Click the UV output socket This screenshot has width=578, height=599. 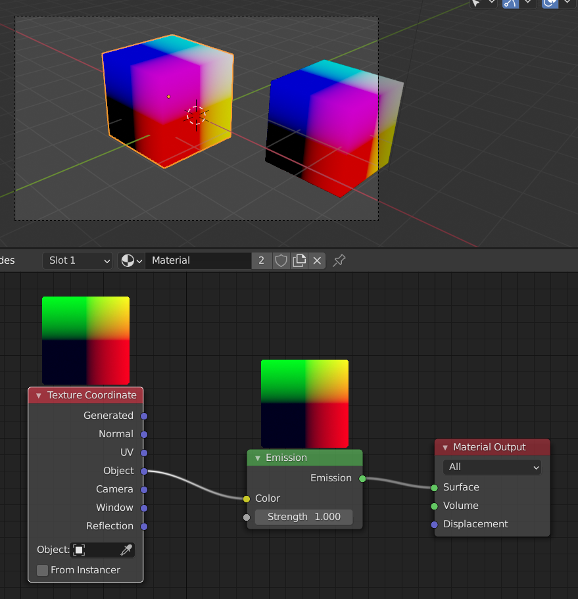click(144, 452)
